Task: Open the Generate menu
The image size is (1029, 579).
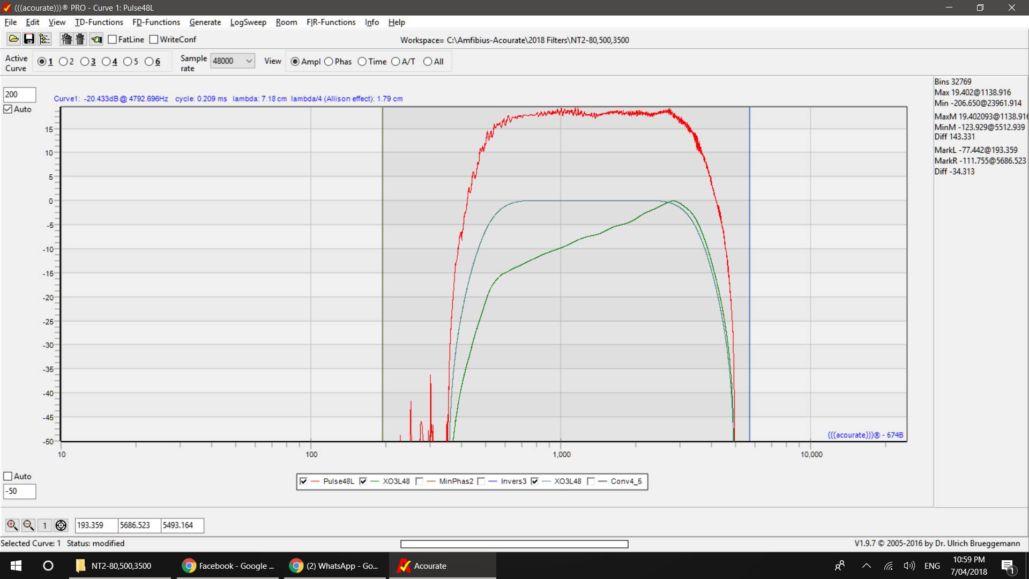Action: coord(205,22)
